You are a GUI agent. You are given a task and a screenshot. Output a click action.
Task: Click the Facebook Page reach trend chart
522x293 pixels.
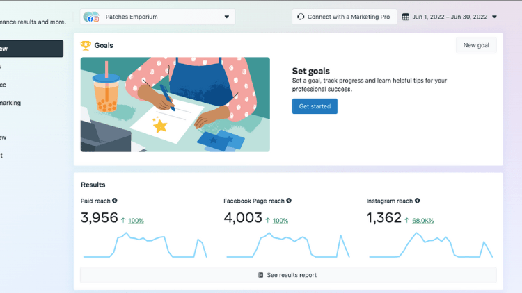(x=288, y=245)
